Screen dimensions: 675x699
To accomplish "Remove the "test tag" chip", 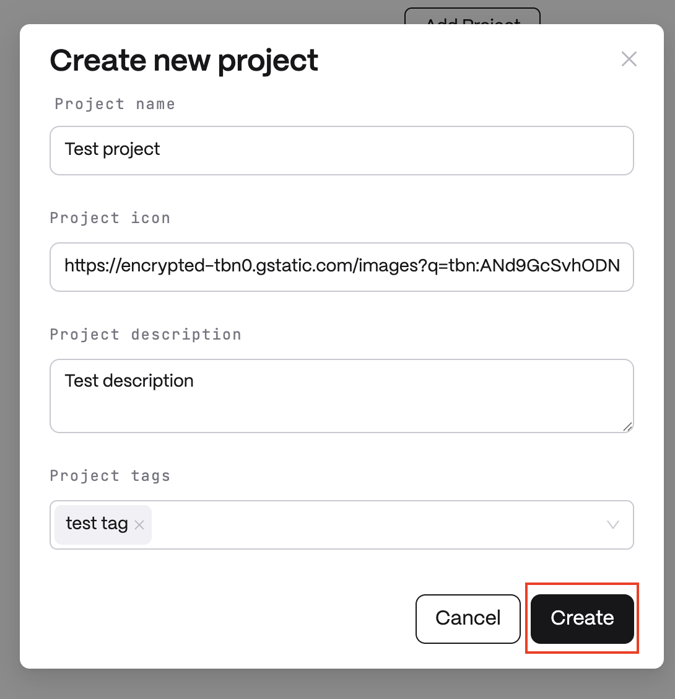I will pyautogui.click(x=139, y=525).
